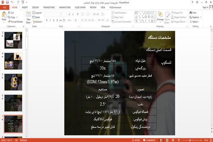Click Find in Editing group
Viewport: 213px width, 142px height.
pos(193,13)
